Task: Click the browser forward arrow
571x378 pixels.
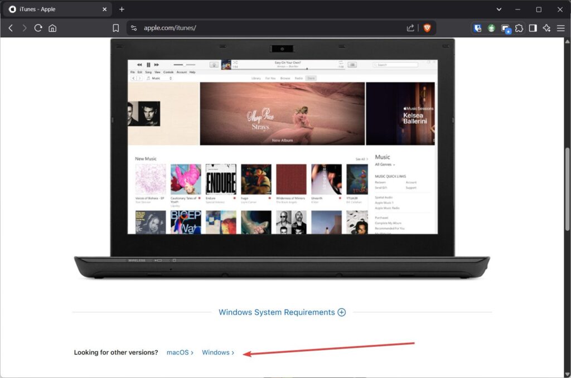Action: tap(25, 28)
